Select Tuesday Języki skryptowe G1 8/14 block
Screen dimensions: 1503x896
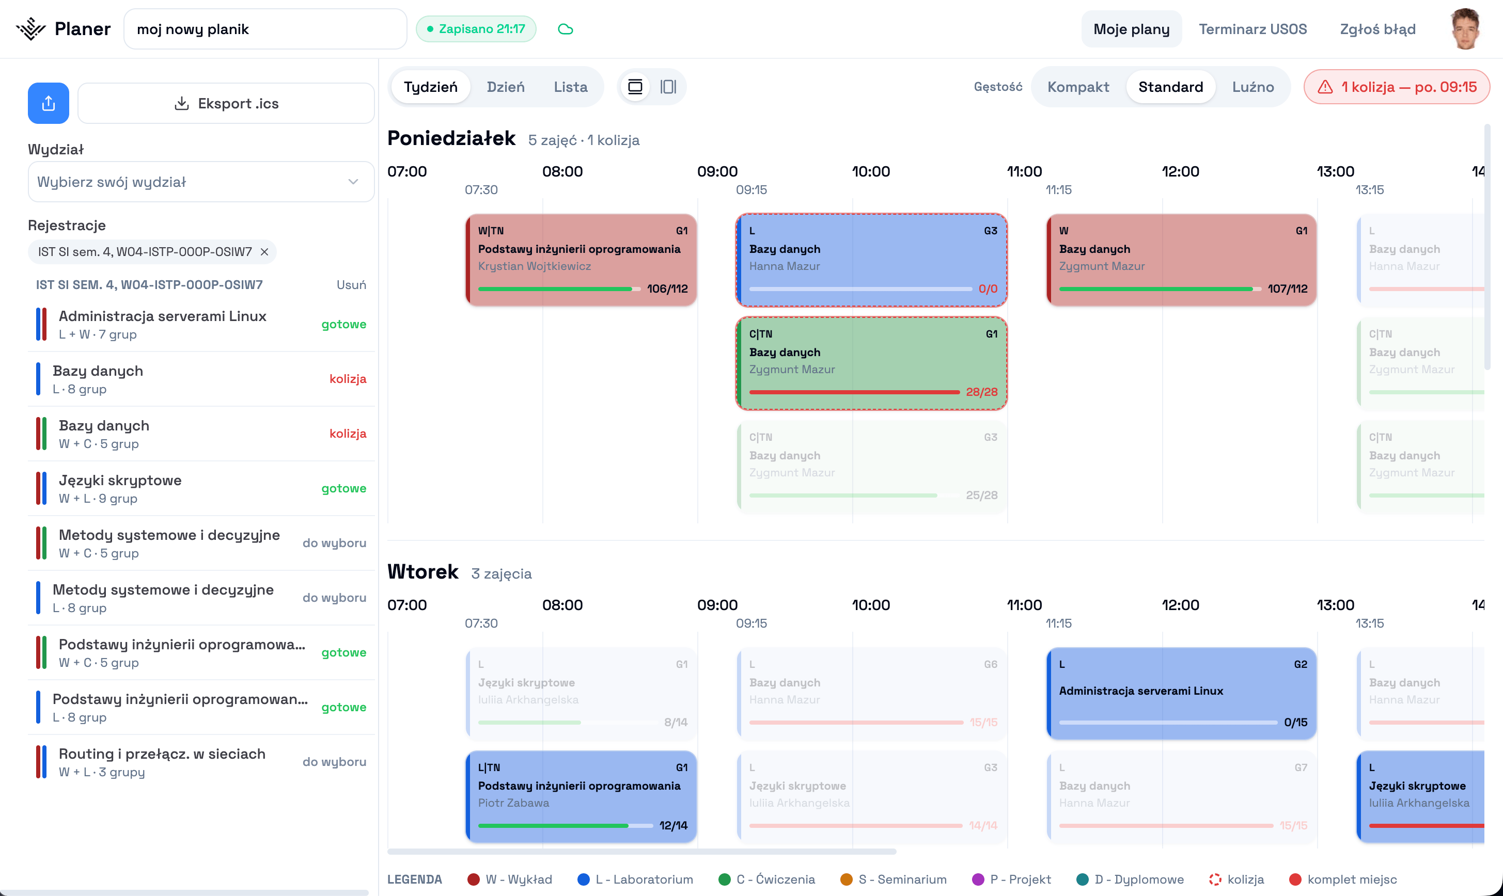pos(581,693)
